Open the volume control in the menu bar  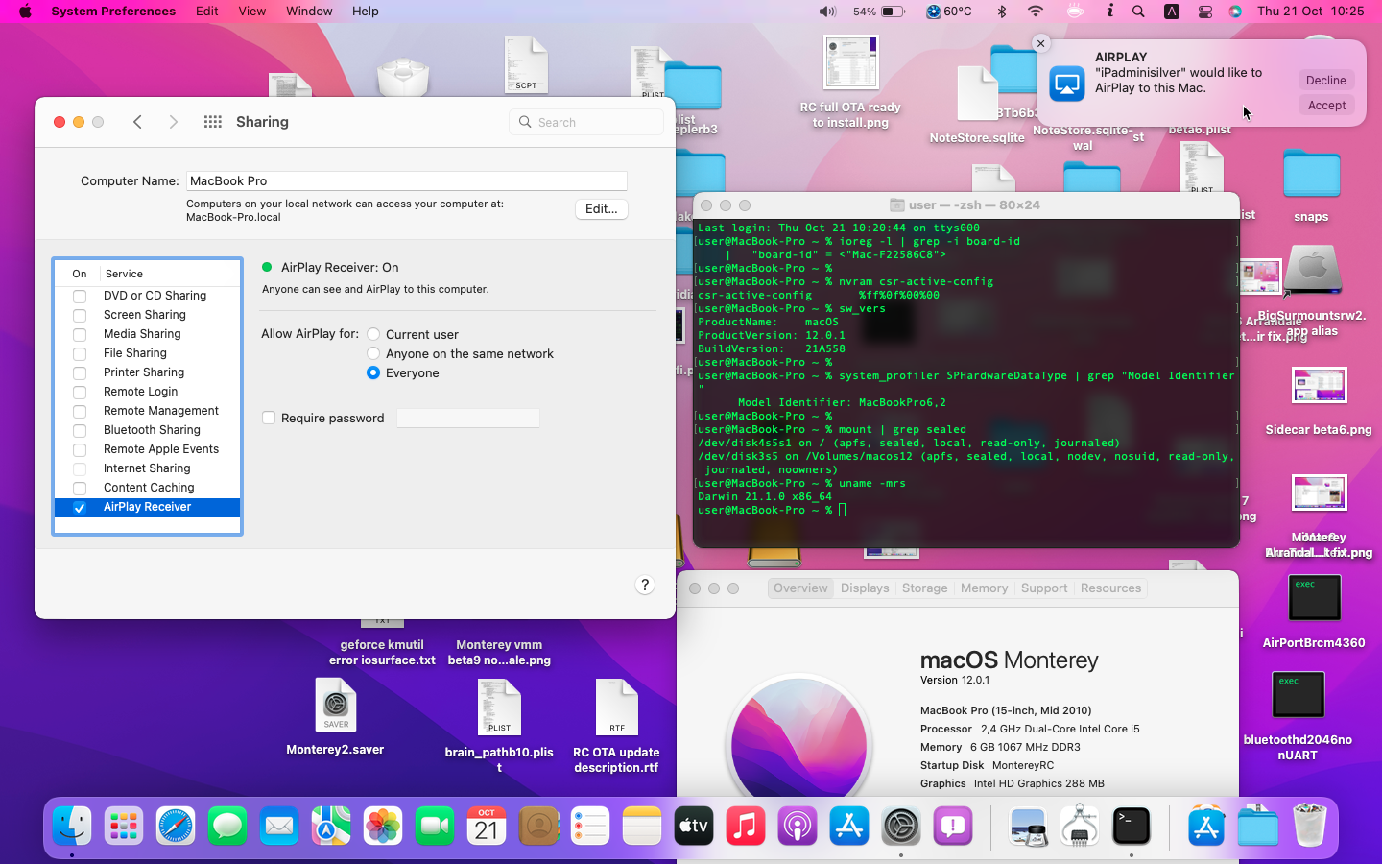(x=827, y=12)
